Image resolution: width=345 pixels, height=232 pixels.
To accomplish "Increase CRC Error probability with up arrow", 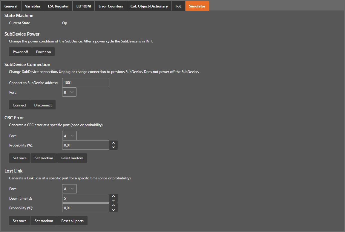I will pyautogui.click(x=114, y=143).
